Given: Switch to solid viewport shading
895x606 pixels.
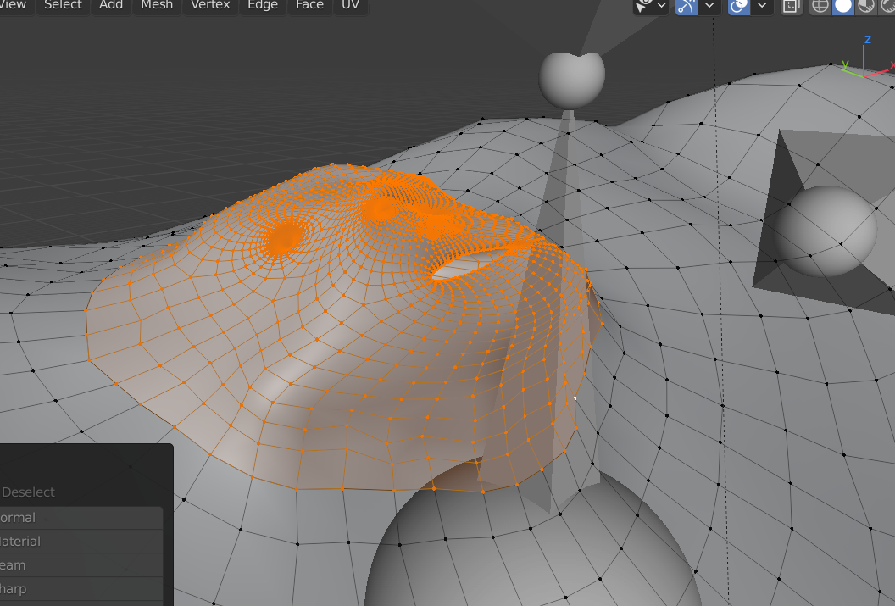Looking at the screenshot, I should tap(843, 6).
